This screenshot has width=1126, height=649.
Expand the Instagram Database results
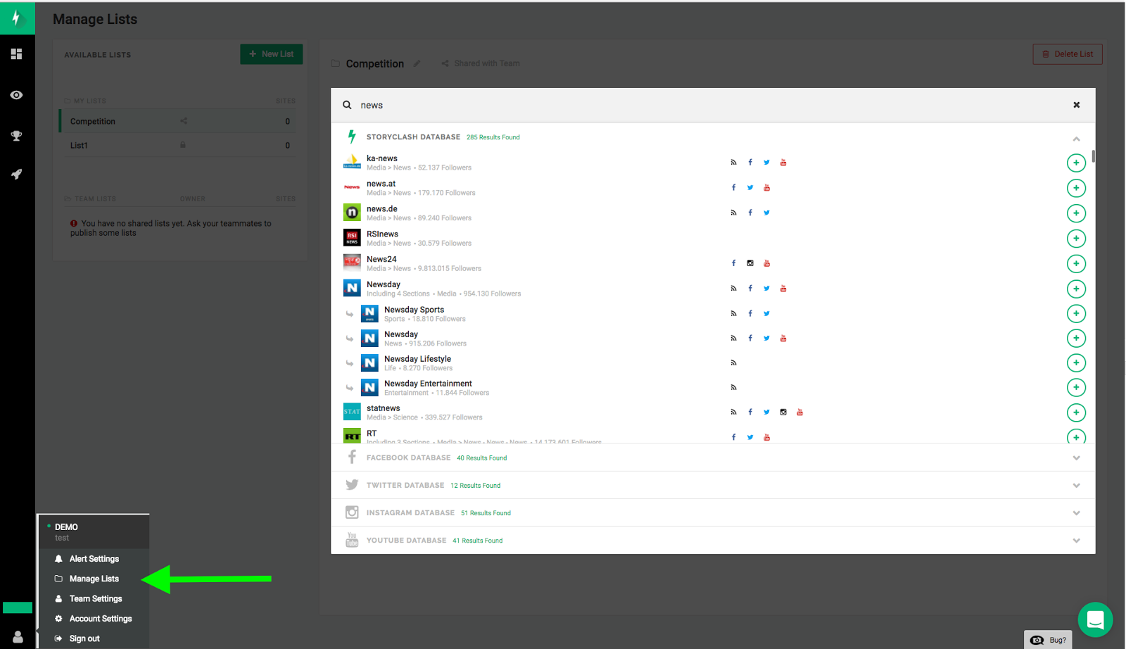[1076, 513]
